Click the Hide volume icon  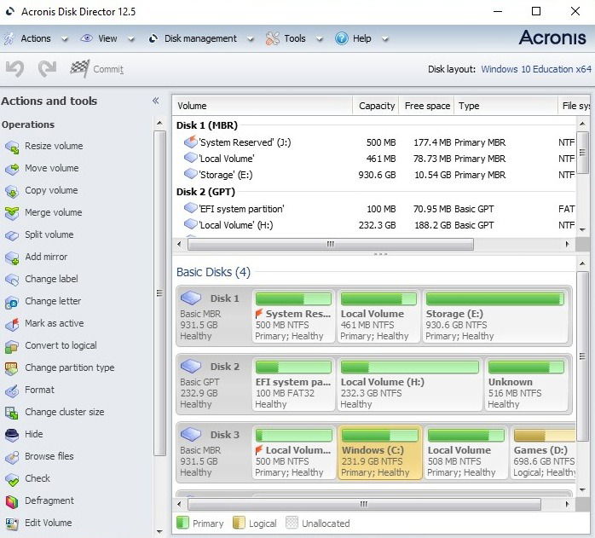pyautogui.click(x=12, y=435)
